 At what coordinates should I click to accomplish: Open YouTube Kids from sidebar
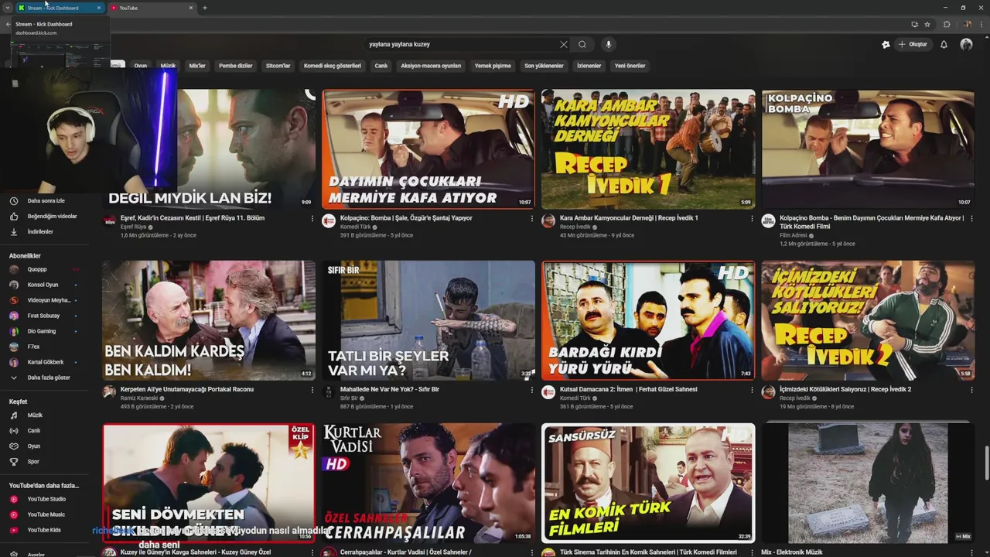[46, 530]
